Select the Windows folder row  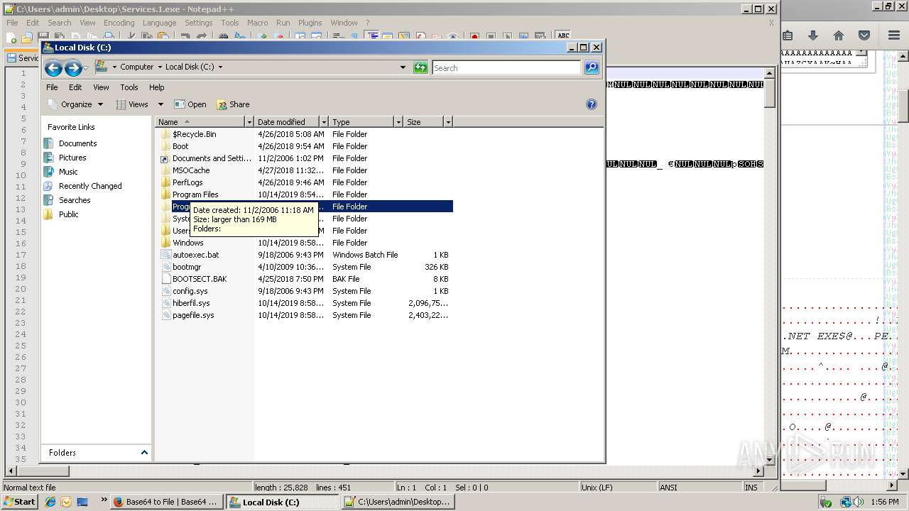pyautogui.click(x=305, y=243)
